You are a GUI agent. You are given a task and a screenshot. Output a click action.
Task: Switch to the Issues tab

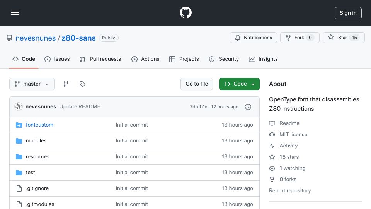(x=57, y=59)
